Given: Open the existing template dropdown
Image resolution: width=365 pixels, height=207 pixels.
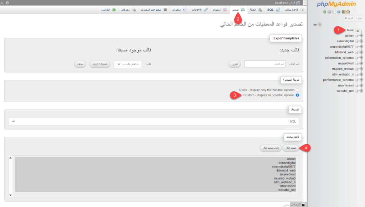Looking at the screenshot, I should (128, 64).
